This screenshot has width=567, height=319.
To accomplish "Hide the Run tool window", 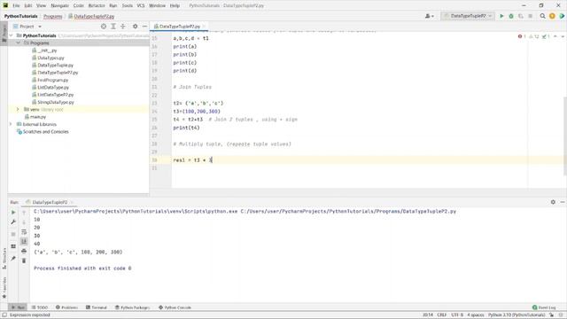I will click(563, 202).
